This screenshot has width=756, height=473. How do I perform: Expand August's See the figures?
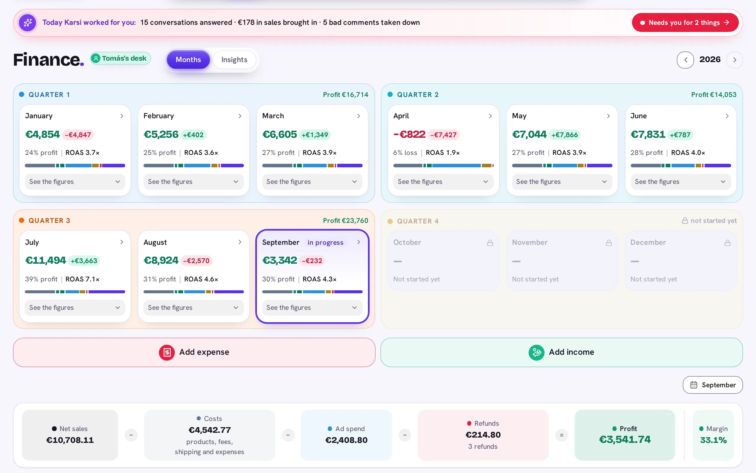193,308
